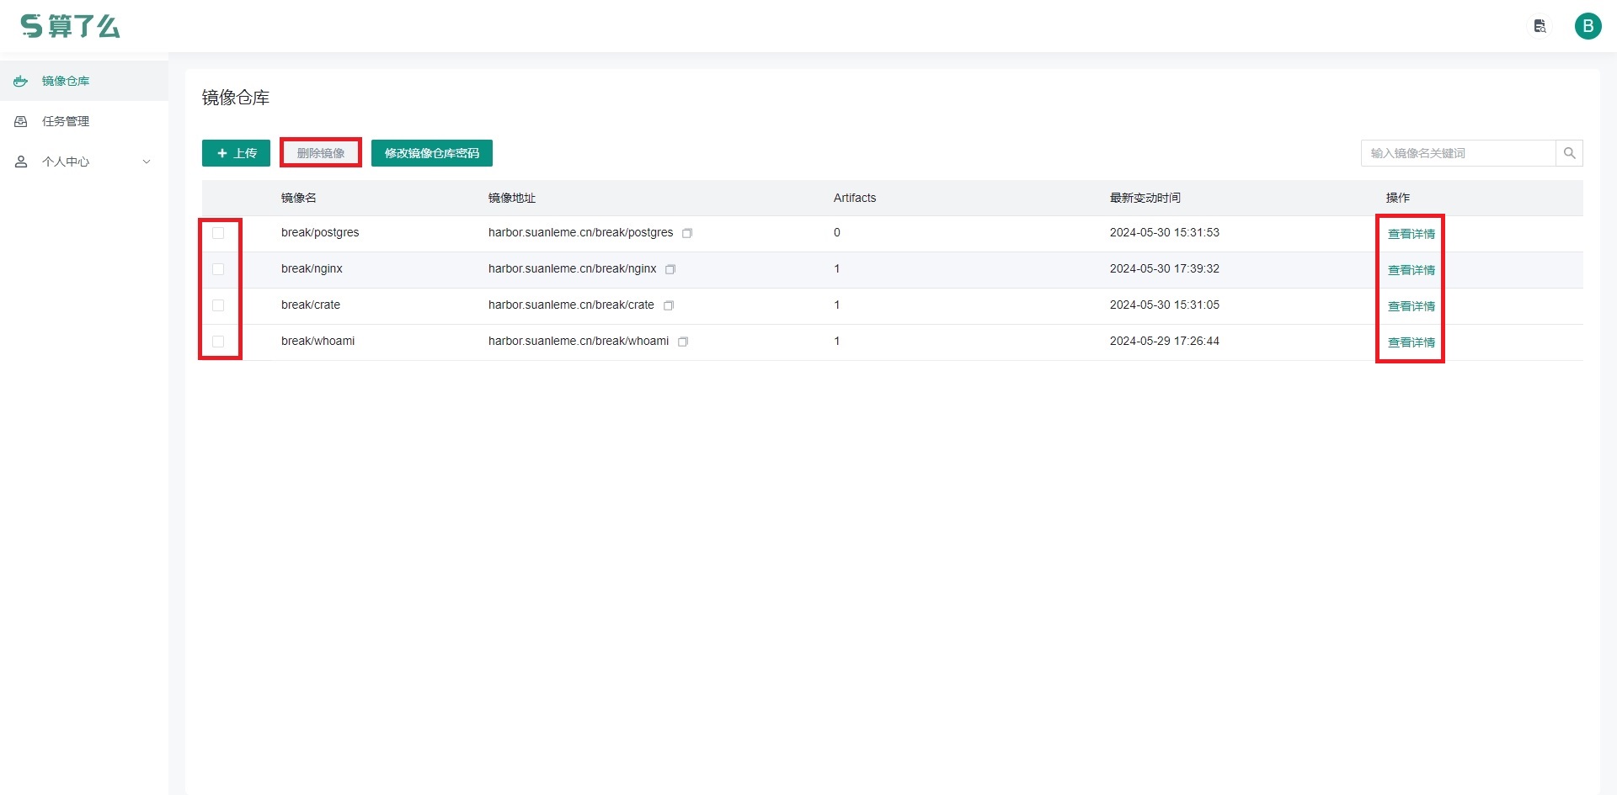This screenshot has height=795, width=1617.
Task: Select the break/postgres row checkbox
Action: 218,233
